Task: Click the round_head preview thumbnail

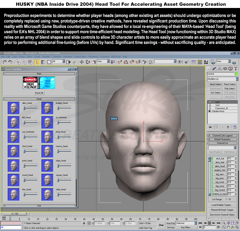Action: click(13, 180)
